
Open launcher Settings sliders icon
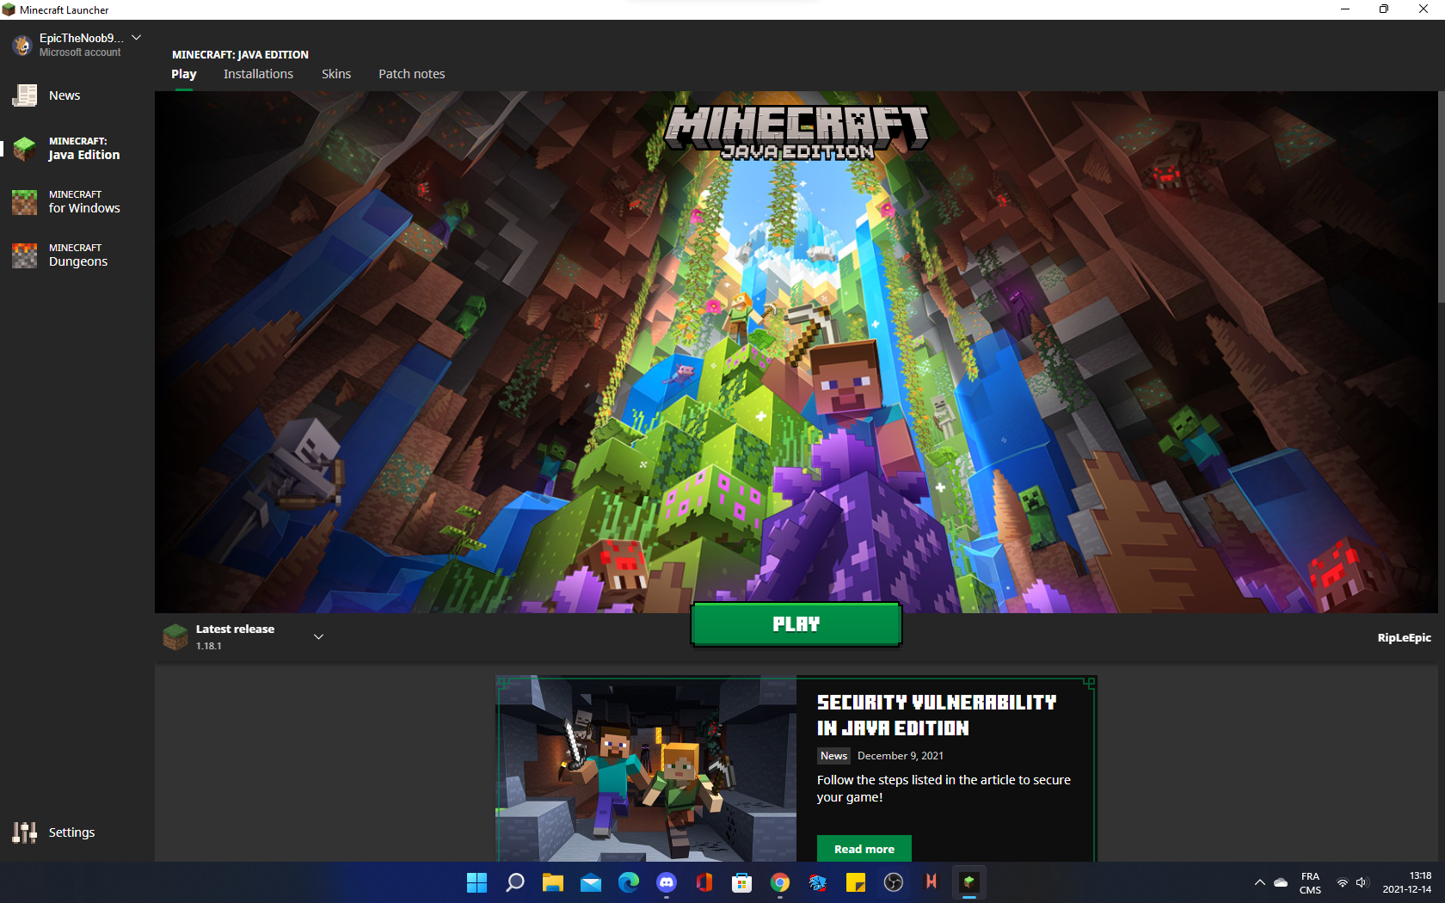pyautogui.click(x=25, y=832)
